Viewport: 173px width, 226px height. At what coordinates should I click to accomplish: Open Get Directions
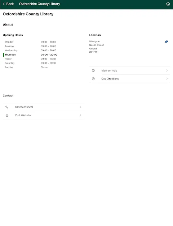click(129, 79)
